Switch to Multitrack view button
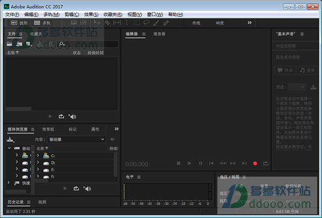The height and width of the screenshot is (218, 322). [x=42, y=23]
